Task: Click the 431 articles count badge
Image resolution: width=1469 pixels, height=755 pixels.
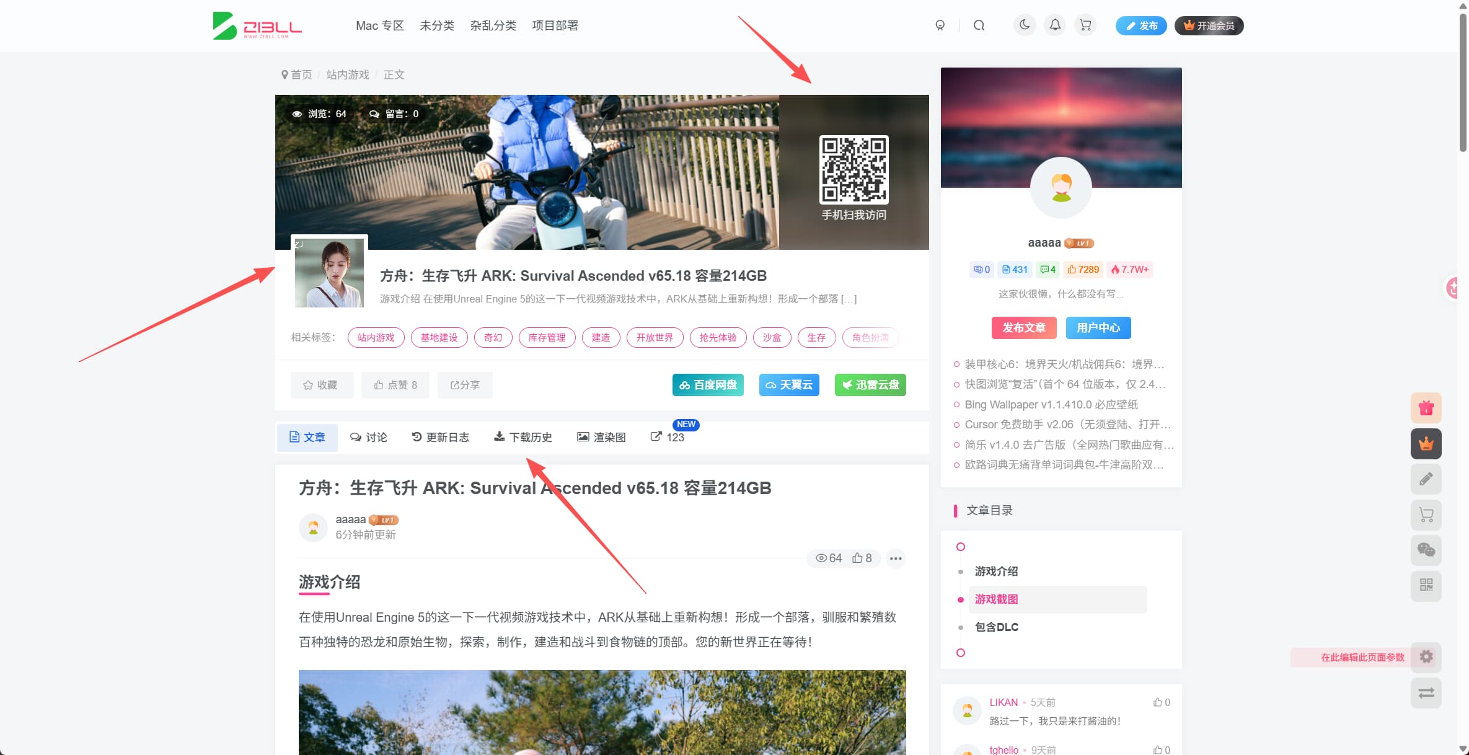Action: click(x=1015, y=270)
